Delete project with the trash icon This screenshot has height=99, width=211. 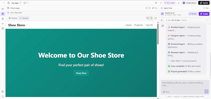click(156, 3)
